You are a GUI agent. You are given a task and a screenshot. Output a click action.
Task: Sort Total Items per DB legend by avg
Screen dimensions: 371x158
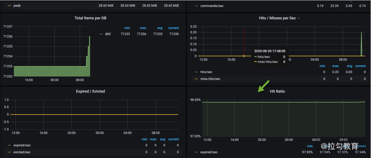click(160, 28)
